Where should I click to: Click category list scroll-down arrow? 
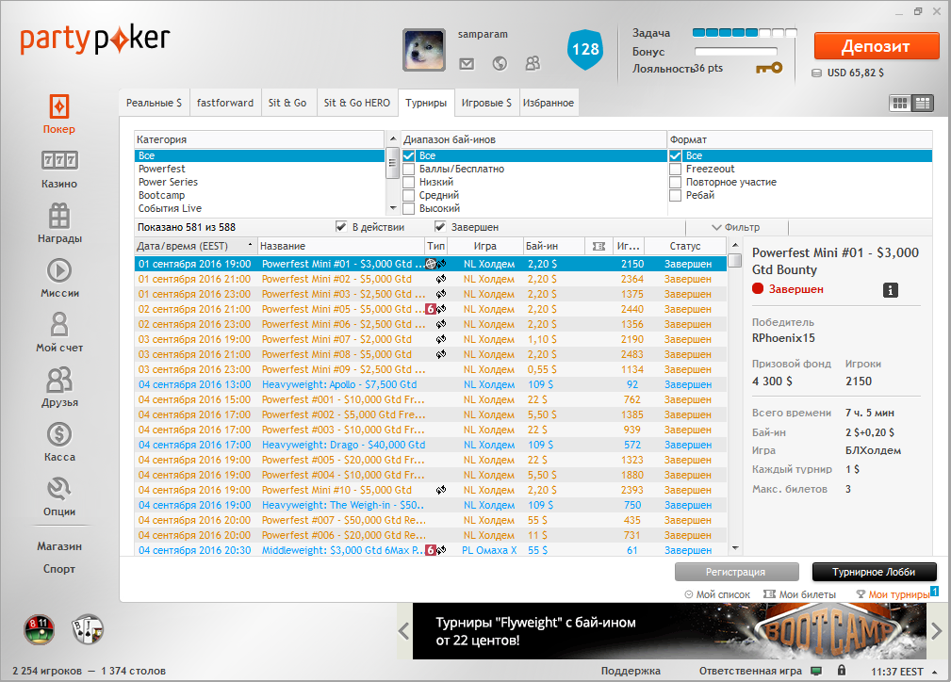[392, 208]
